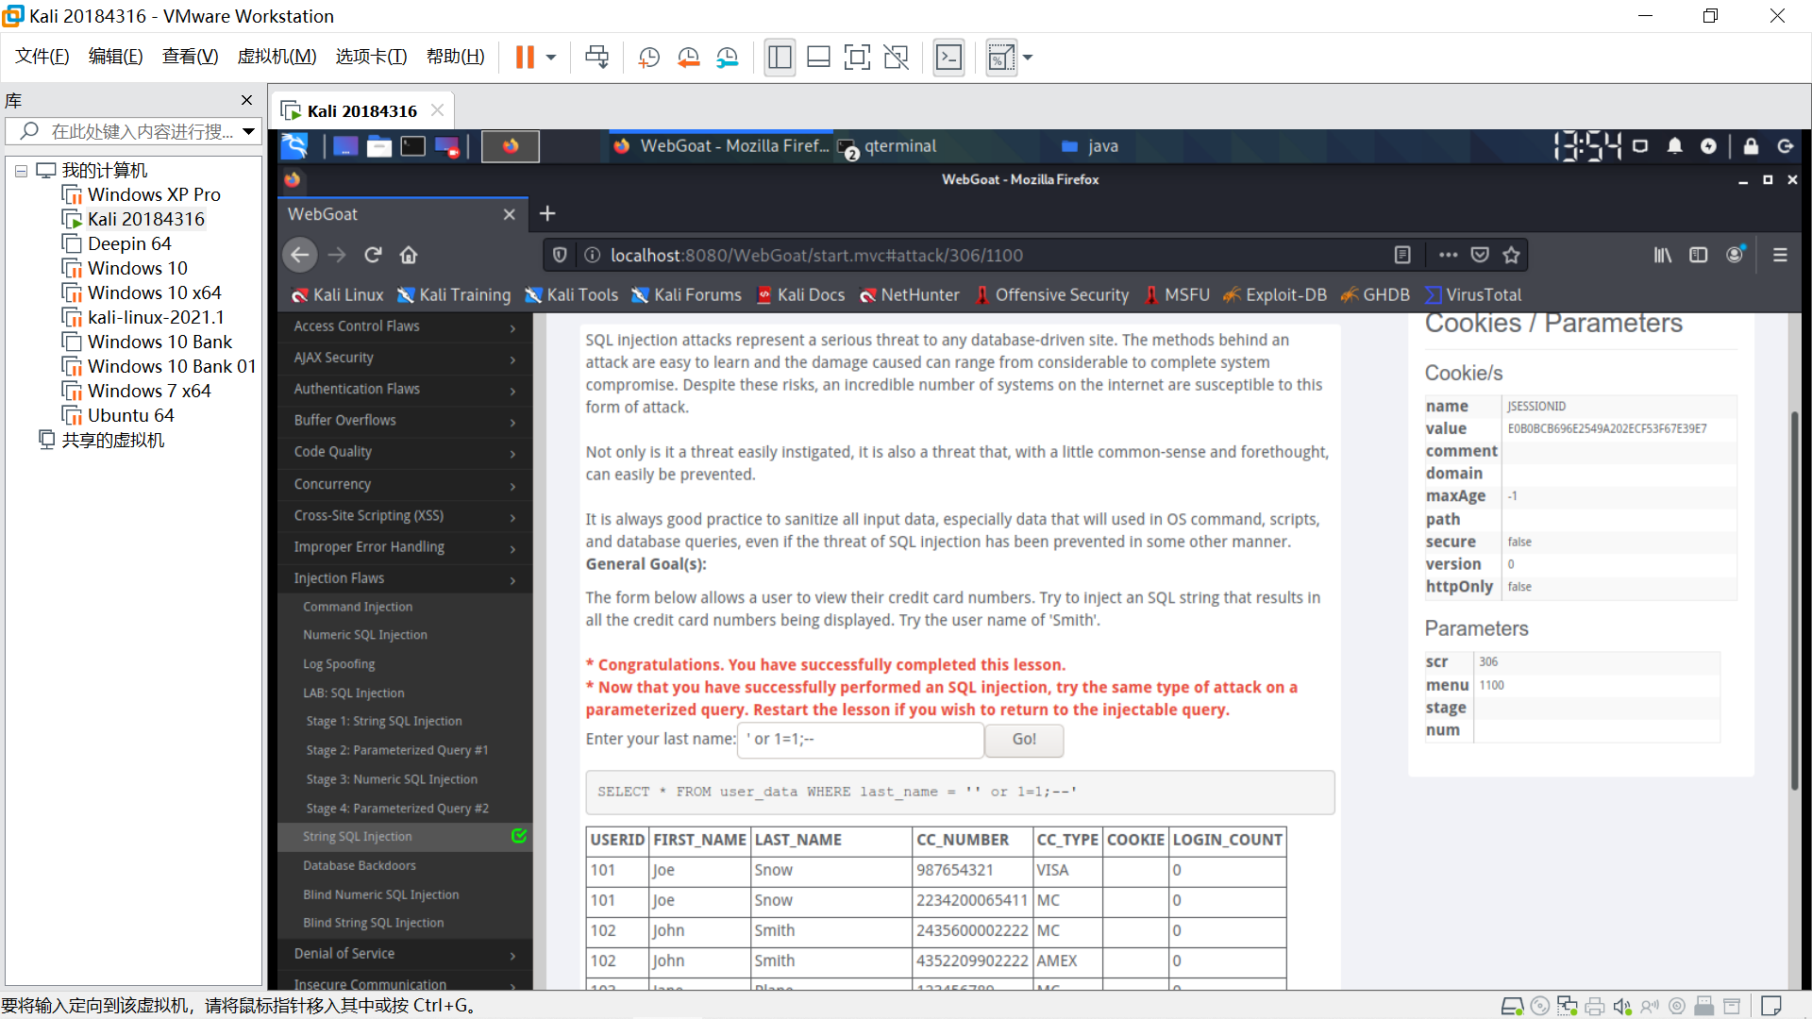Bookmark this page with star icon
1812x1019 pixels.
(x=1512, y=255)
